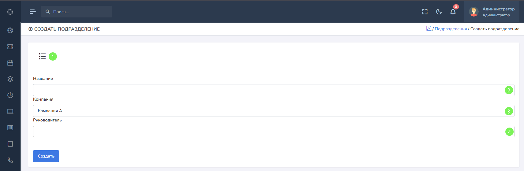Open the Компания dropdown
Viewport: 524px width, 171px height.
coord(269,111)
